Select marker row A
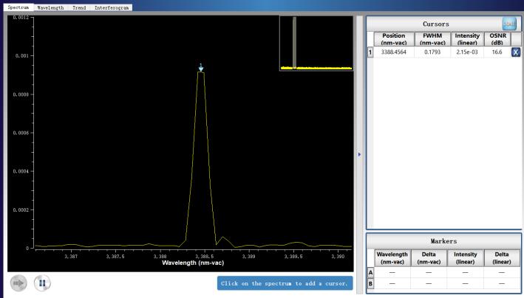 point(370,272)
